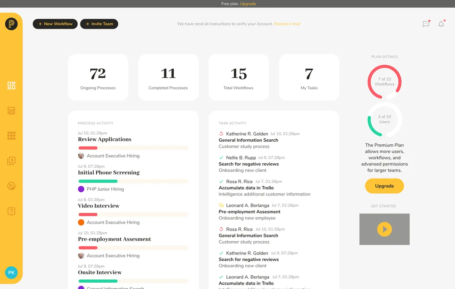Click the red redo icon beside Rosa R. Rice Jul 10
Image resolution: width=455 pixels, height=289 pixels.
(x=221, y=229)
